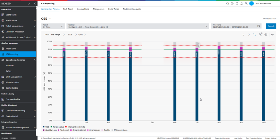The height and width of the screenshot is (140, 280).
Task: Click the edit pencil icon beside NEXEED
Action: 29,4
